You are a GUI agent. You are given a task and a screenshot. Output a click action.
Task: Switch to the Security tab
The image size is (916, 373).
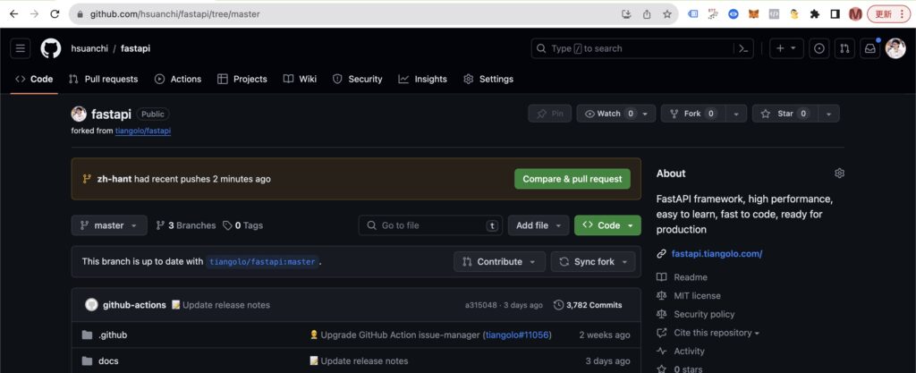click(357, 79)
